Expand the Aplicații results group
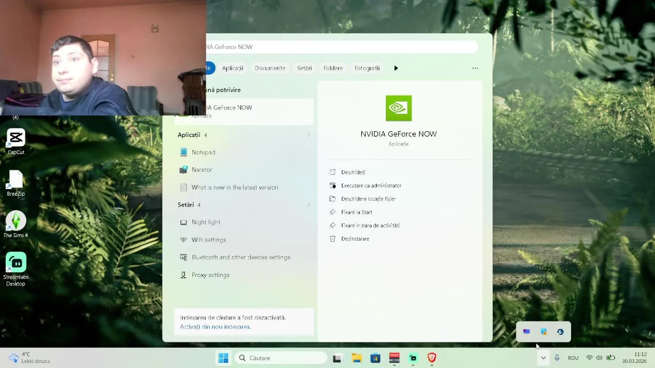 [309, 135]
